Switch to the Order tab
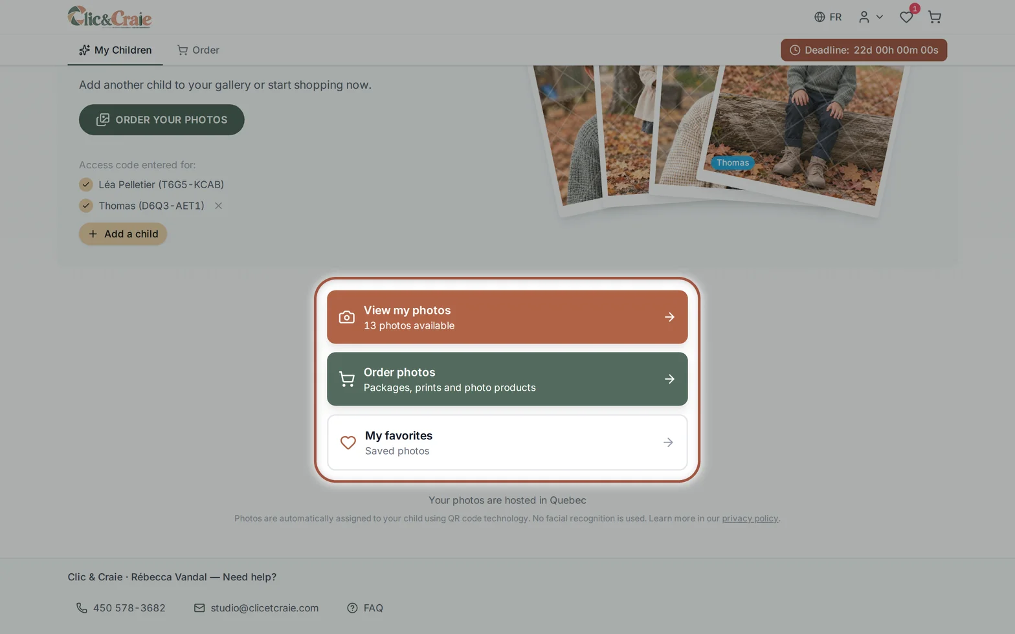This screenshot has width=1015, height=634. [198, 50]
